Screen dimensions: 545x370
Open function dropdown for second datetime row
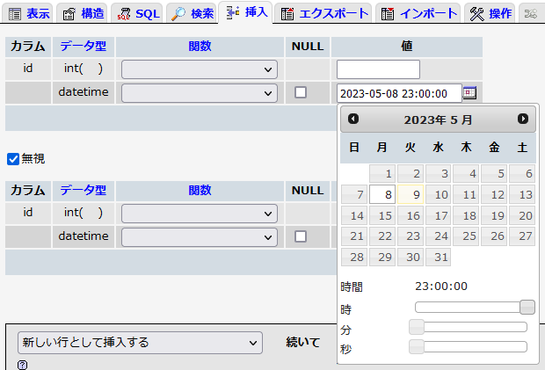point(200,237)
